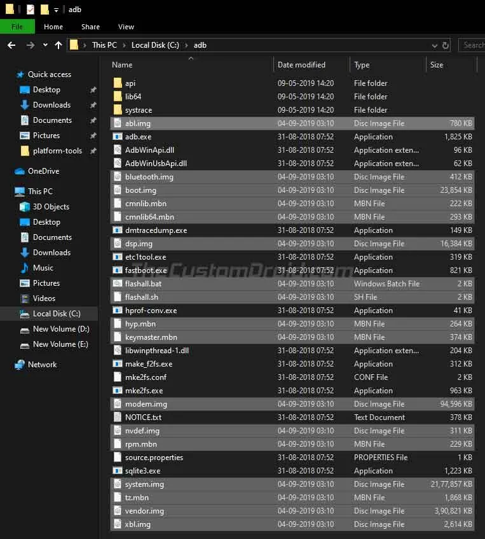Click the Size column header
485x539 pixels.
coord(437,65)
